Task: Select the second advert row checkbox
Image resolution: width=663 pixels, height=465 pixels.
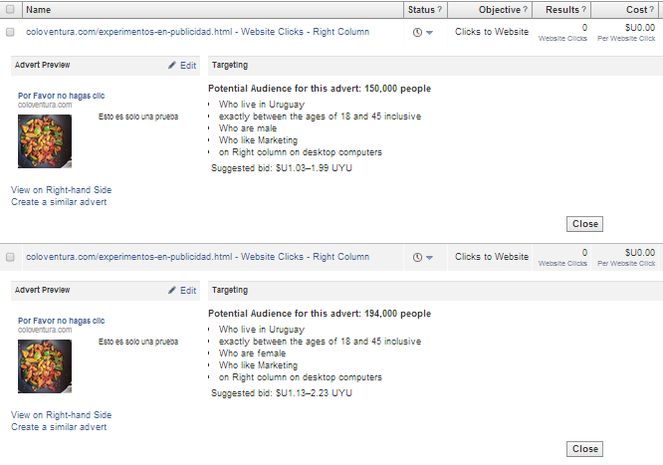Action: point(10,257)
